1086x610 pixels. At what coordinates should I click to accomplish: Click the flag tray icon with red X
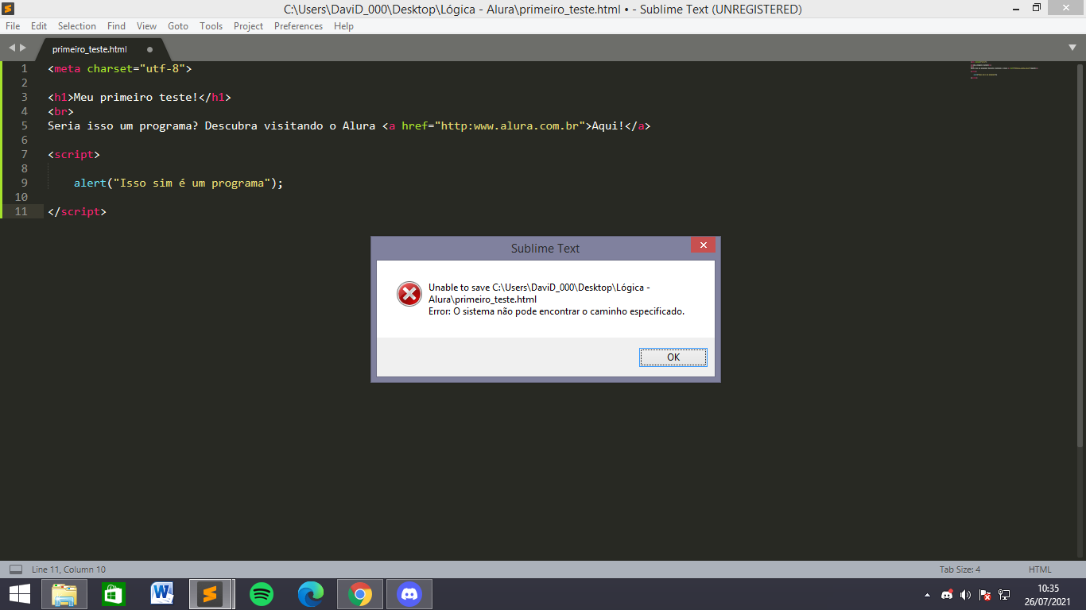(x=984, y=594)
